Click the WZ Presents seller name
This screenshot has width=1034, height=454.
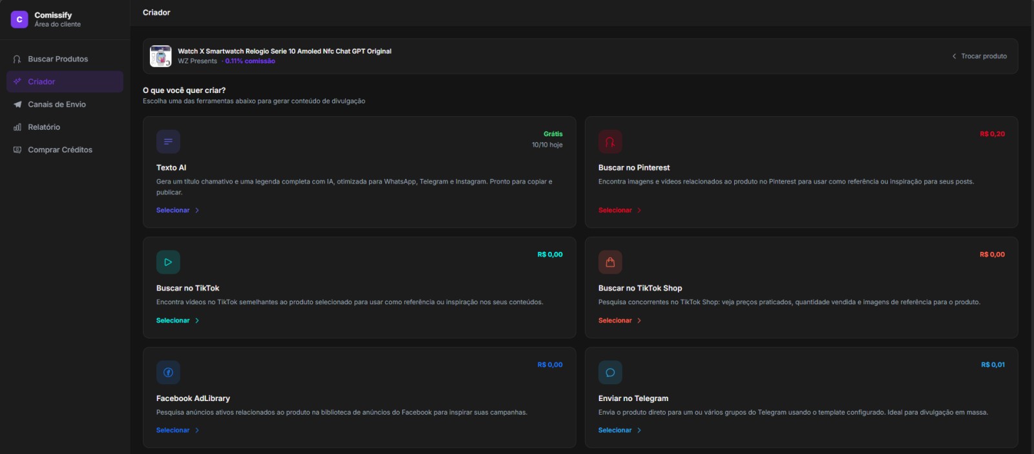coord(198,61)
